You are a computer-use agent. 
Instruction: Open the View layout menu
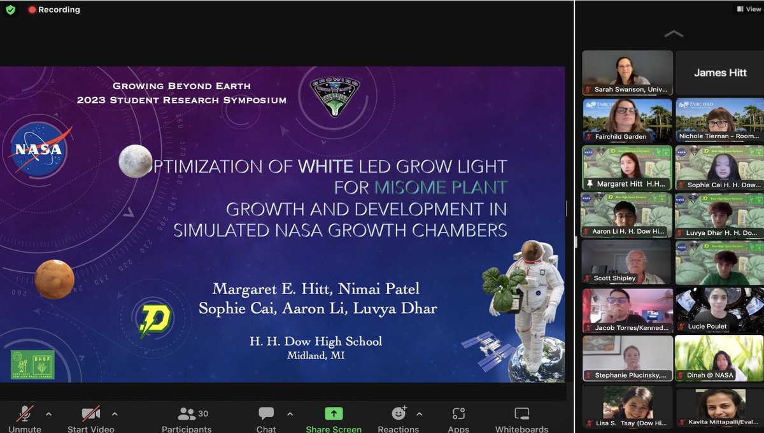point(749,9)
